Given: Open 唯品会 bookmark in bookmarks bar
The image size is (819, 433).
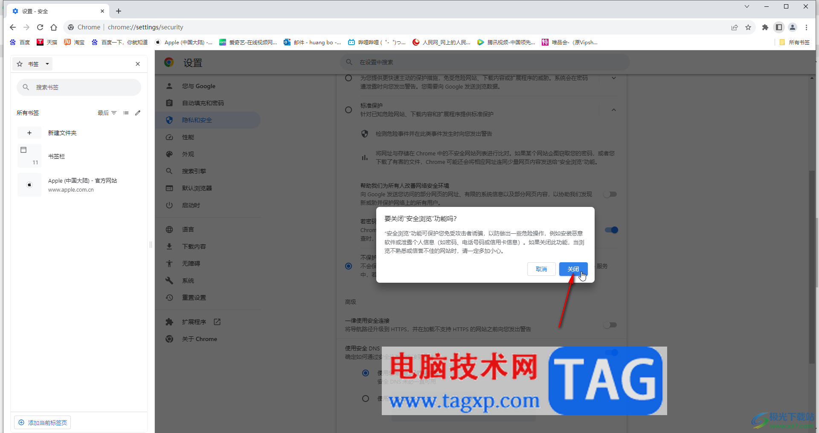Looking at the screenshot, I should coord(570,42).
